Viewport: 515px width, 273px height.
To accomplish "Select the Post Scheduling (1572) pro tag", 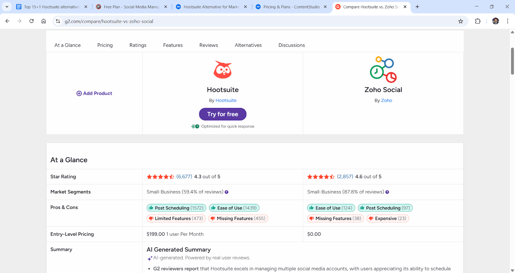I will [176, 208].
